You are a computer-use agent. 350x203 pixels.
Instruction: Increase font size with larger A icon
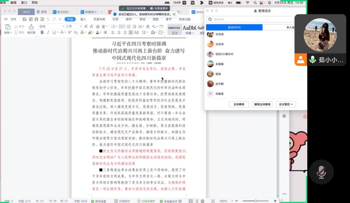(86, 26)
